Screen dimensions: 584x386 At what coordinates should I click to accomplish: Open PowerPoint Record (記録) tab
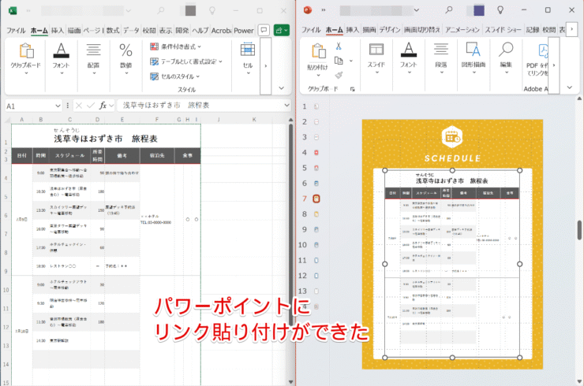pos(532,30)
